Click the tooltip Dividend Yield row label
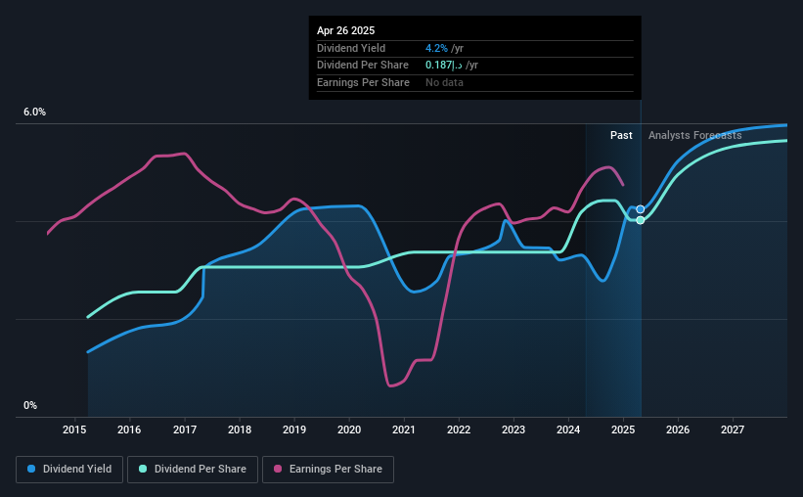Screen dimensions: 803x497 (x=351, y=48)
